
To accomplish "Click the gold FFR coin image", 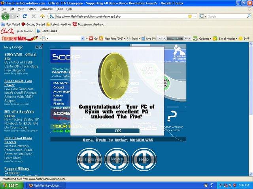I will 113,76.
